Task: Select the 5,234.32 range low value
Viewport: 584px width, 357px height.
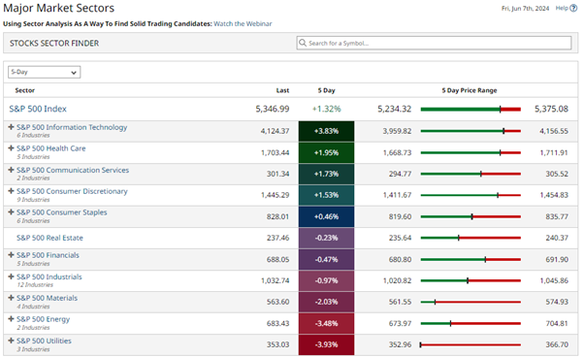Action: [x=395, y=109]
